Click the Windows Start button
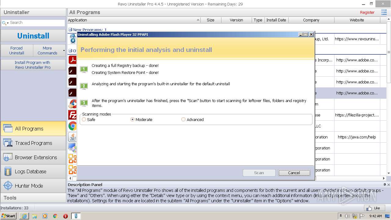This screenshot has width=391, height=220. pyautogui.click(x=9, y=216)
